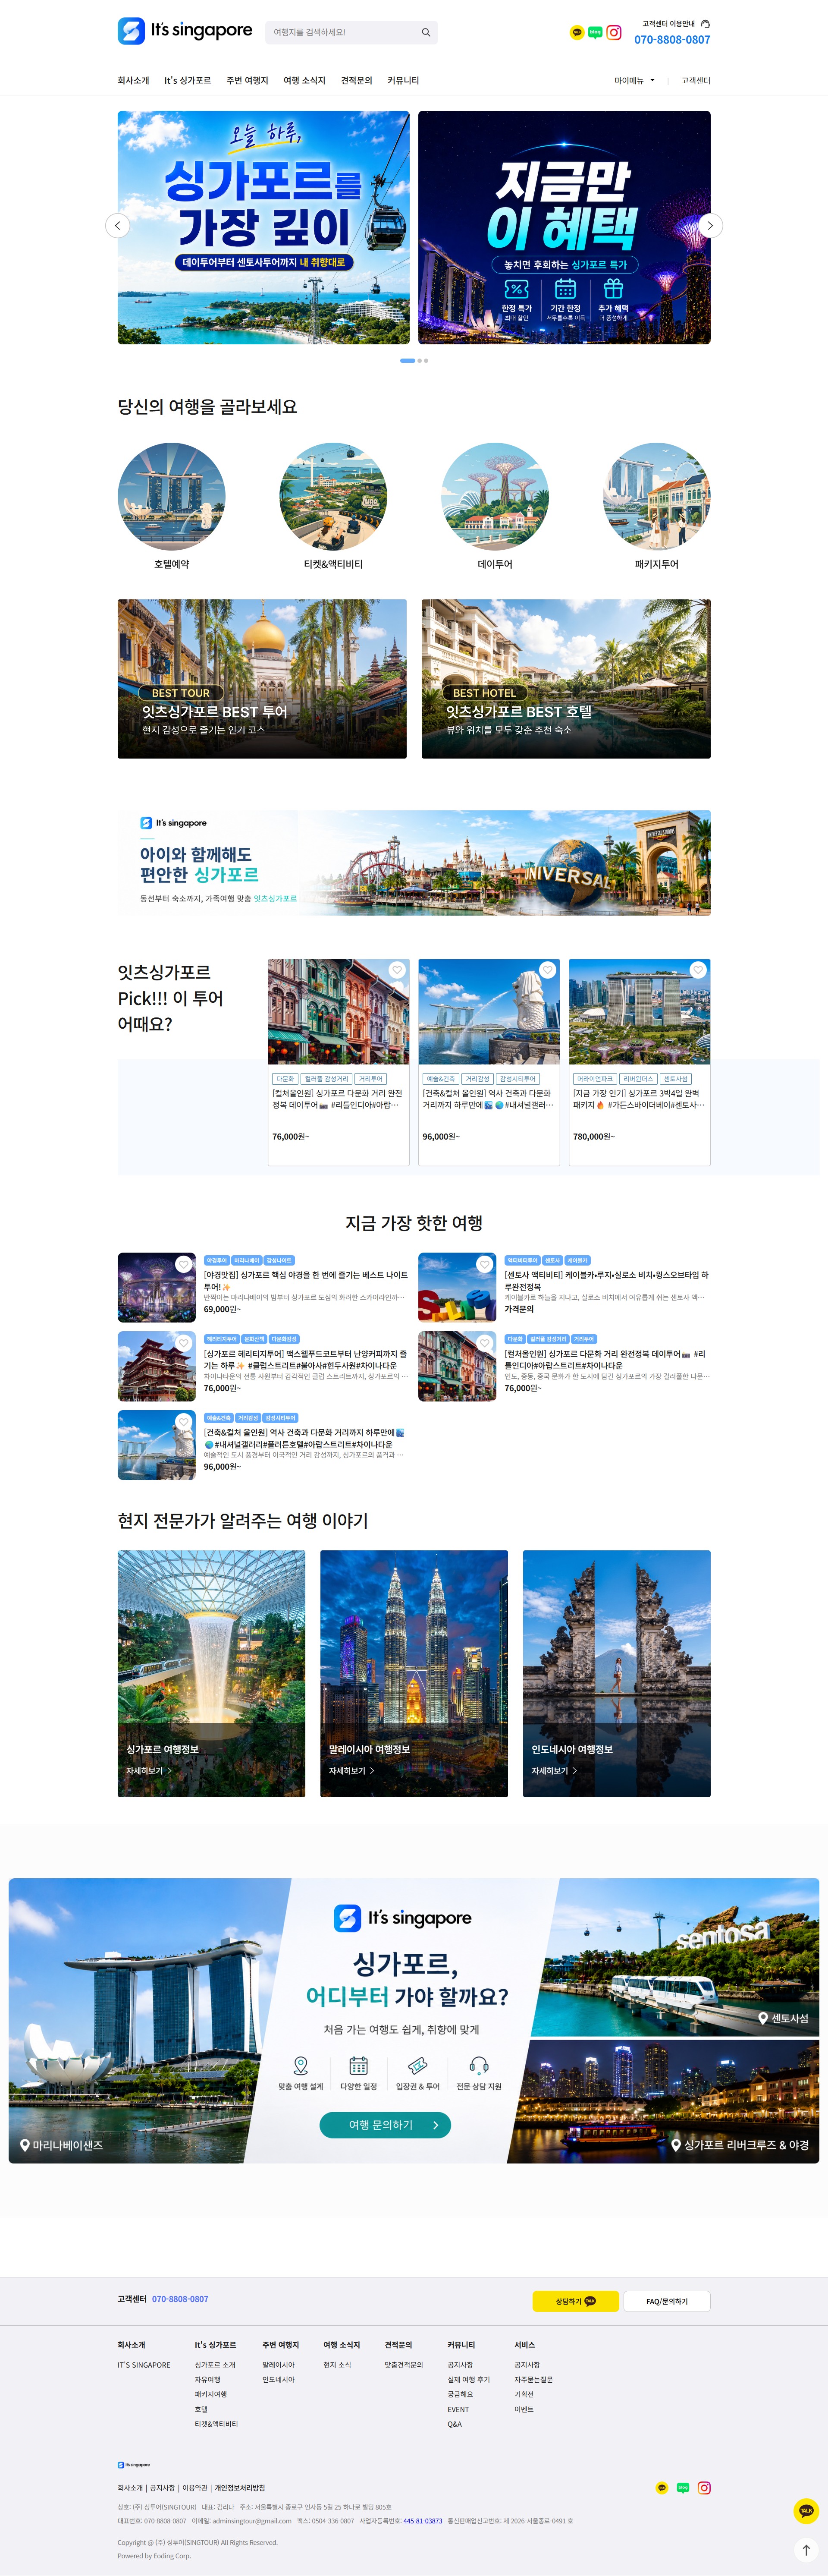The image size is (828, 2576).
Task: Click footer link 자주묻는질문
Action: click(x=533, y=2380)
